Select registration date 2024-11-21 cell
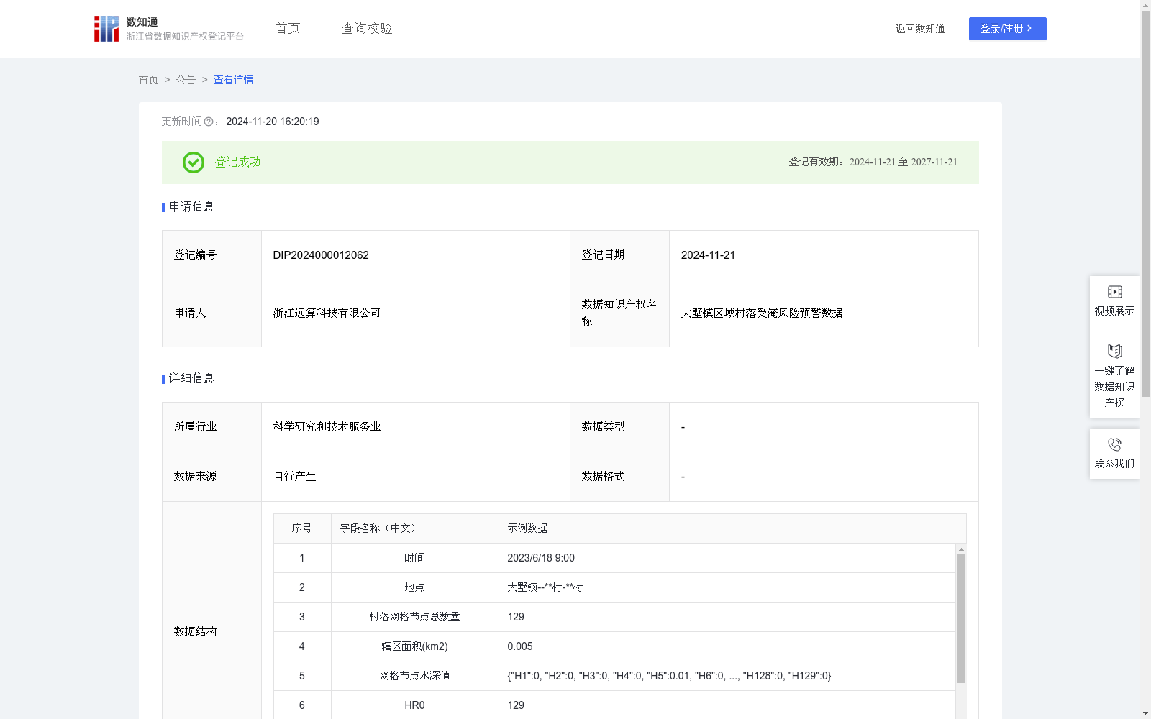The width and height of the screenshot is (1151, 719). [824, 255]
